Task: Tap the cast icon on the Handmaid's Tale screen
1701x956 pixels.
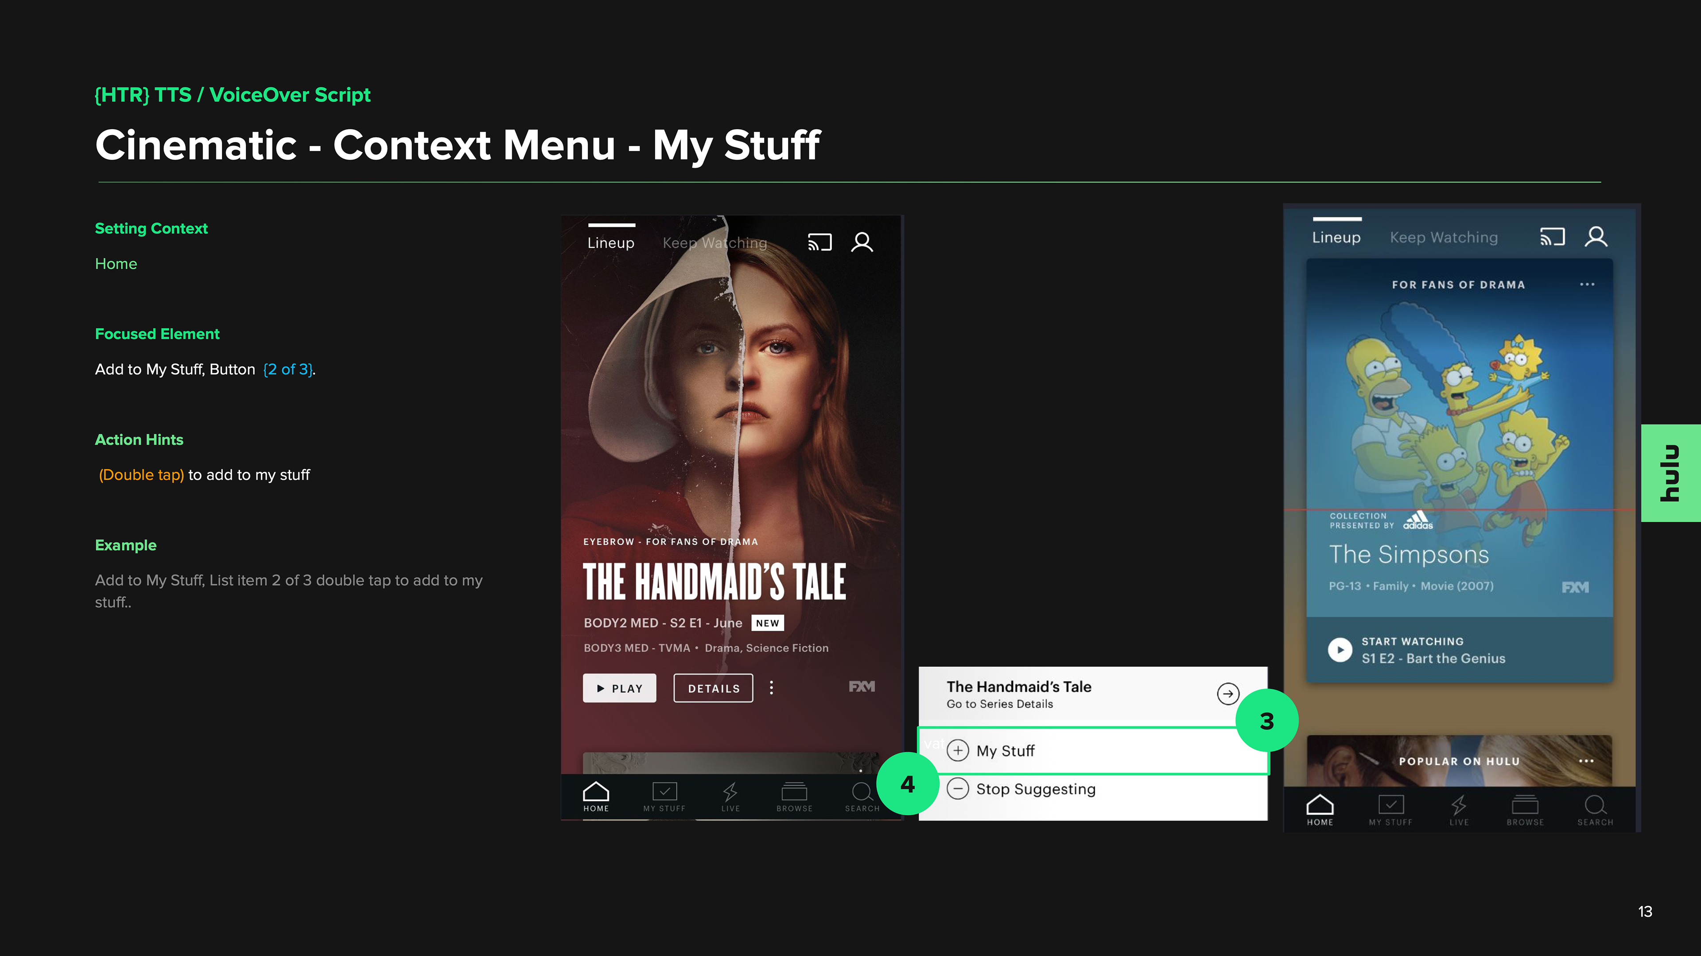Action: click(819, 243)
